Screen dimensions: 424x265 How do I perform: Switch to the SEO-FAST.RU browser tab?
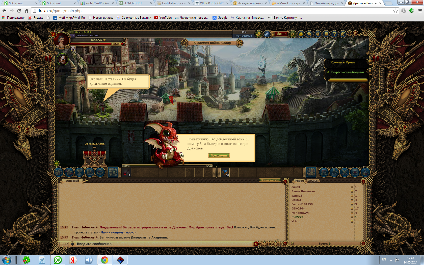click(136, 3)
